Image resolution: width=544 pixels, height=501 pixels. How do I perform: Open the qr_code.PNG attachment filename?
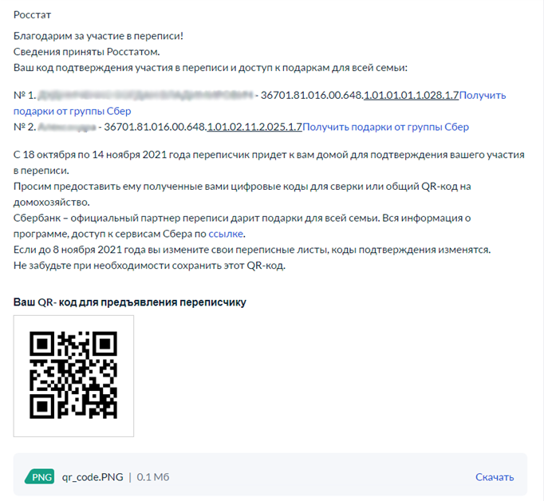93,477
